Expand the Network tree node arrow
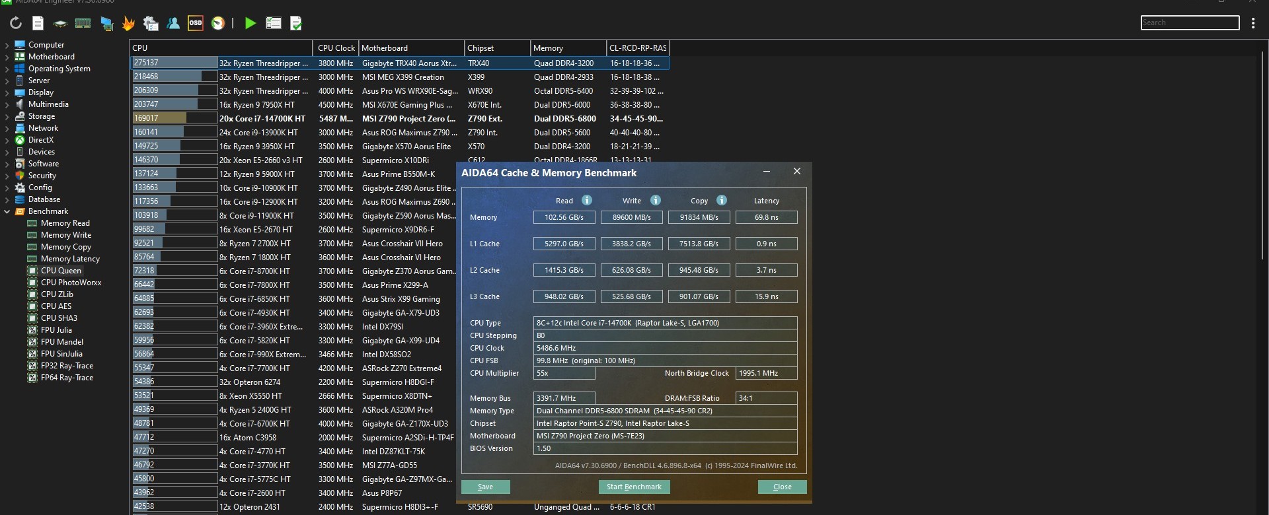Screen dimensions: 1269x515 click(x=7, y=128)
